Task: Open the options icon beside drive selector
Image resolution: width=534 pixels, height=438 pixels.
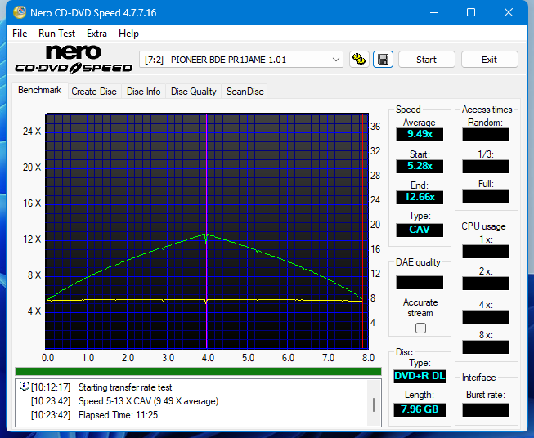Action: [x=358, y=59]
